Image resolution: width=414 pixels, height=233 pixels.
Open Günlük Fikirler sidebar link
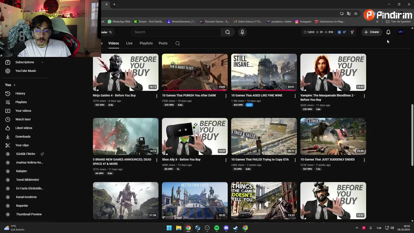pos(26,154)
